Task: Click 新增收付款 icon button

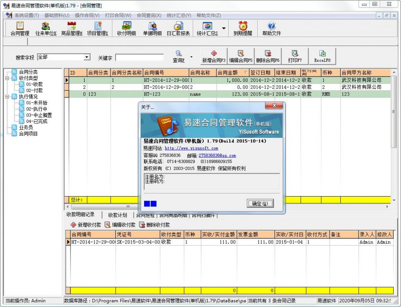Action: click(x=85, y=225)
